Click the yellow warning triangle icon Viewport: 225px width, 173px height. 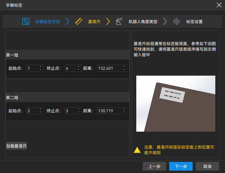[x=137, y=150]
